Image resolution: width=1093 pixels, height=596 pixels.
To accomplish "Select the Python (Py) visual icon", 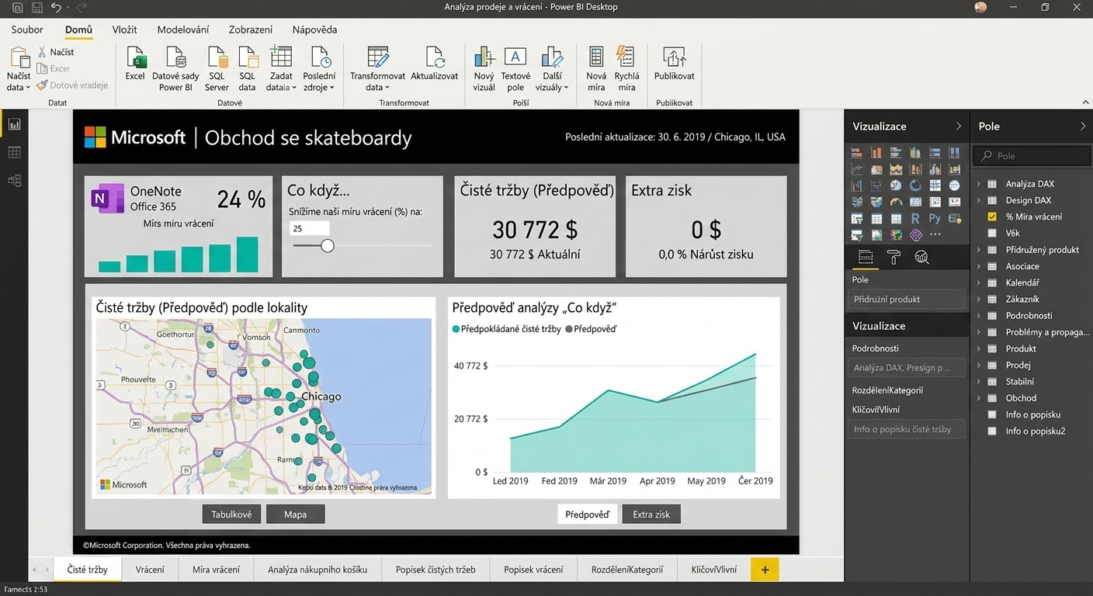I will [935, 218].
